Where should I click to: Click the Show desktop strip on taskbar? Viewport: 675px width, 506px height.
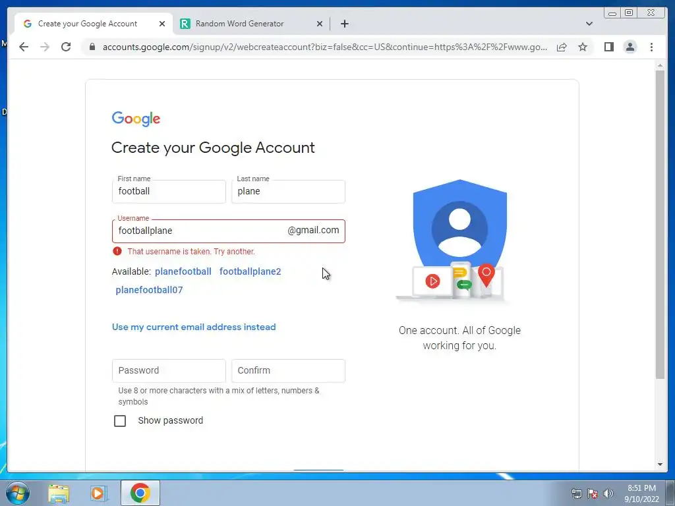pyautogui.click(x=670, y=493)
